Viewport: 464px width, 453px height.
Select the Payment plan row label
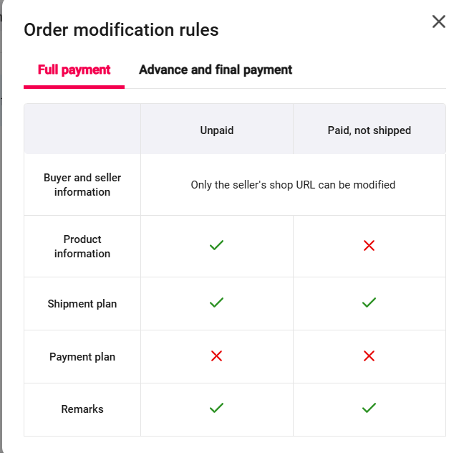[82, 357]
